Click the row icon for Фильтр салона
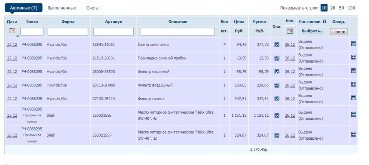This screenshot has height=165, width=369. pos(354,98)
